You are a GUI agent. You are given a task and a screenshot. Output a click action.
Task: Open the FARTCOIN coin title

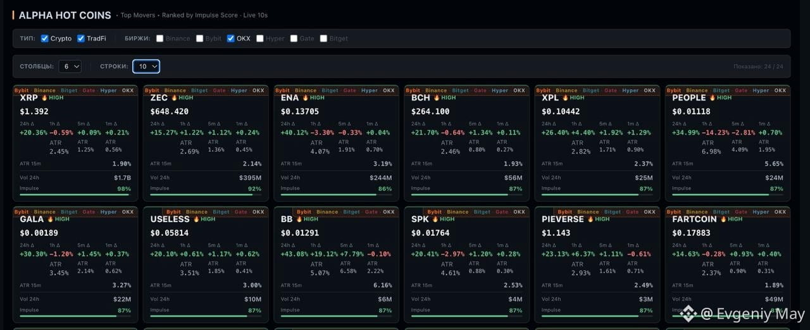click(x=695, y=219)
